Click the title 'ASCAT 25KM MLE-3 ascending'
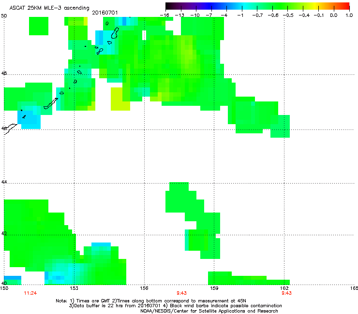358x314 pixels. (49, 8)
